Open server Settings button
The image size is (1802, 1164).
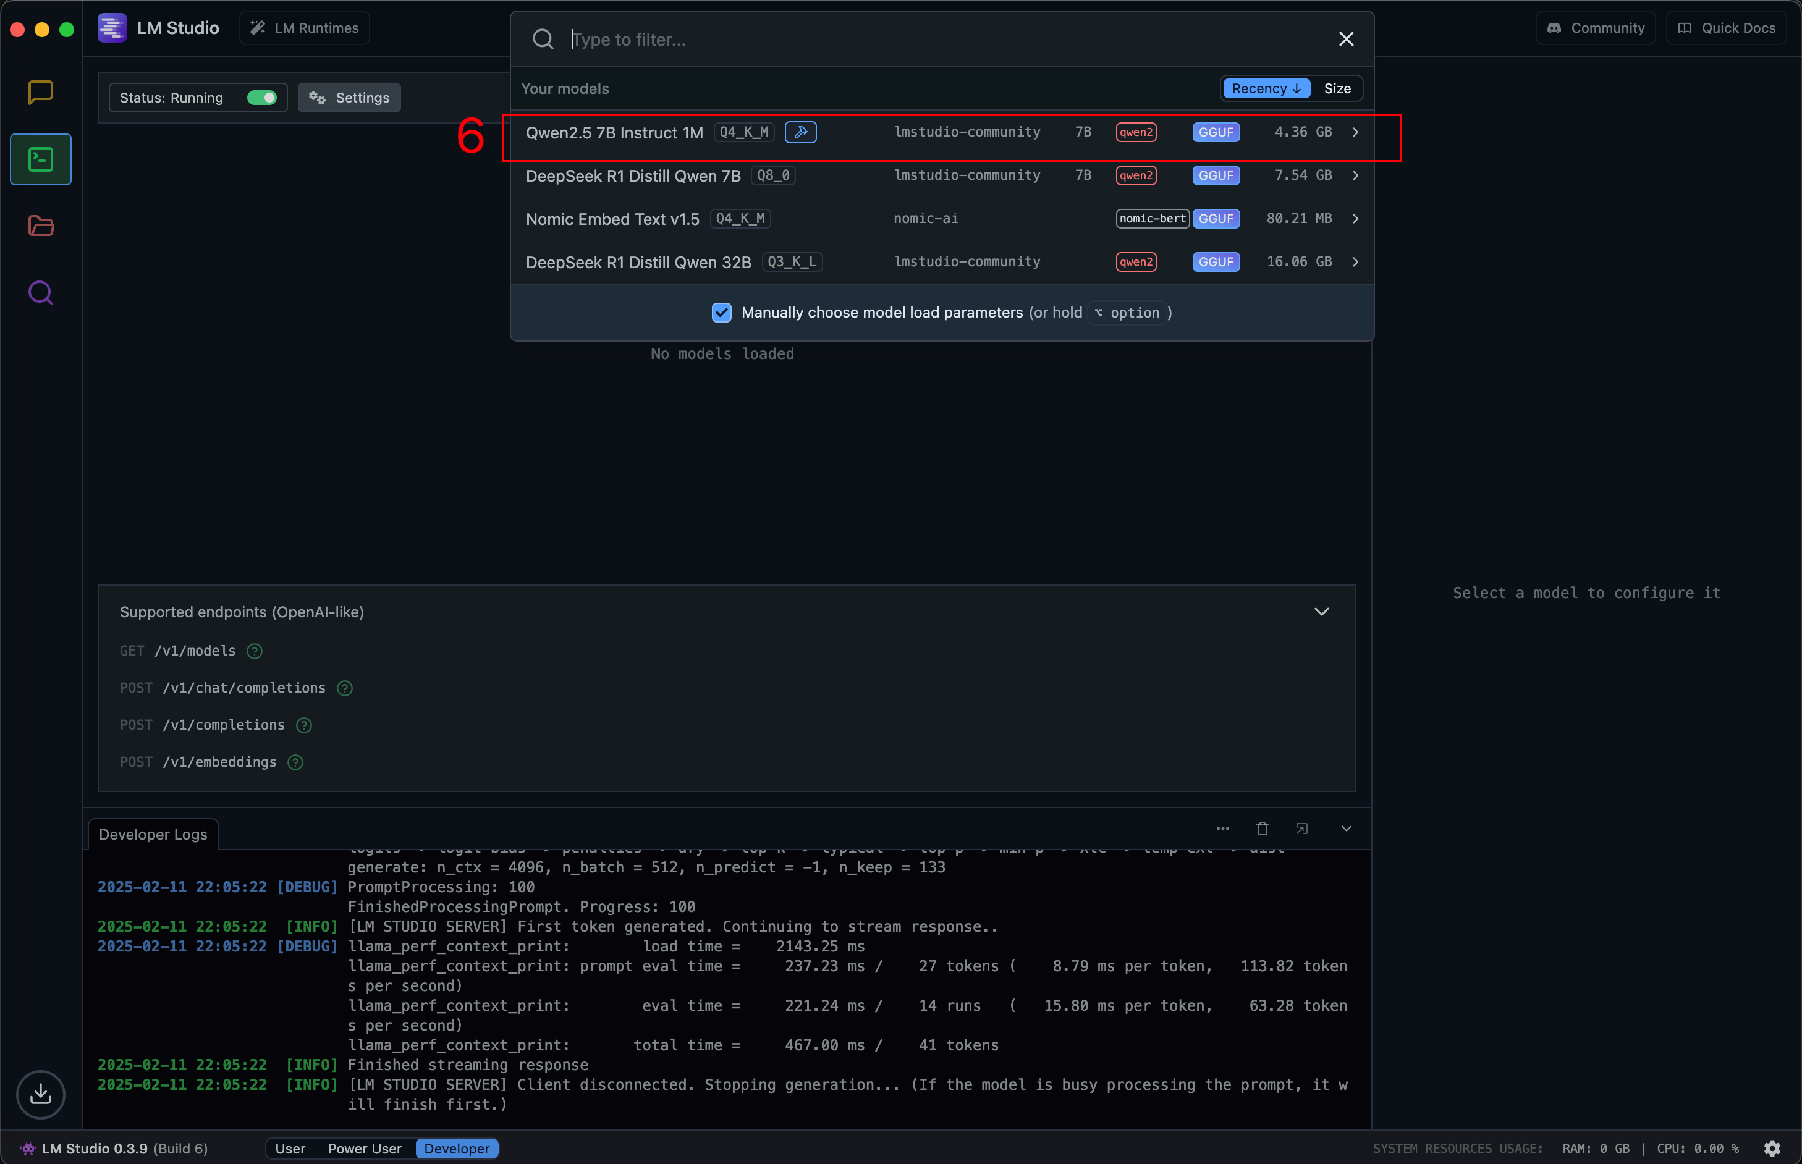click(x=349, y=98)
